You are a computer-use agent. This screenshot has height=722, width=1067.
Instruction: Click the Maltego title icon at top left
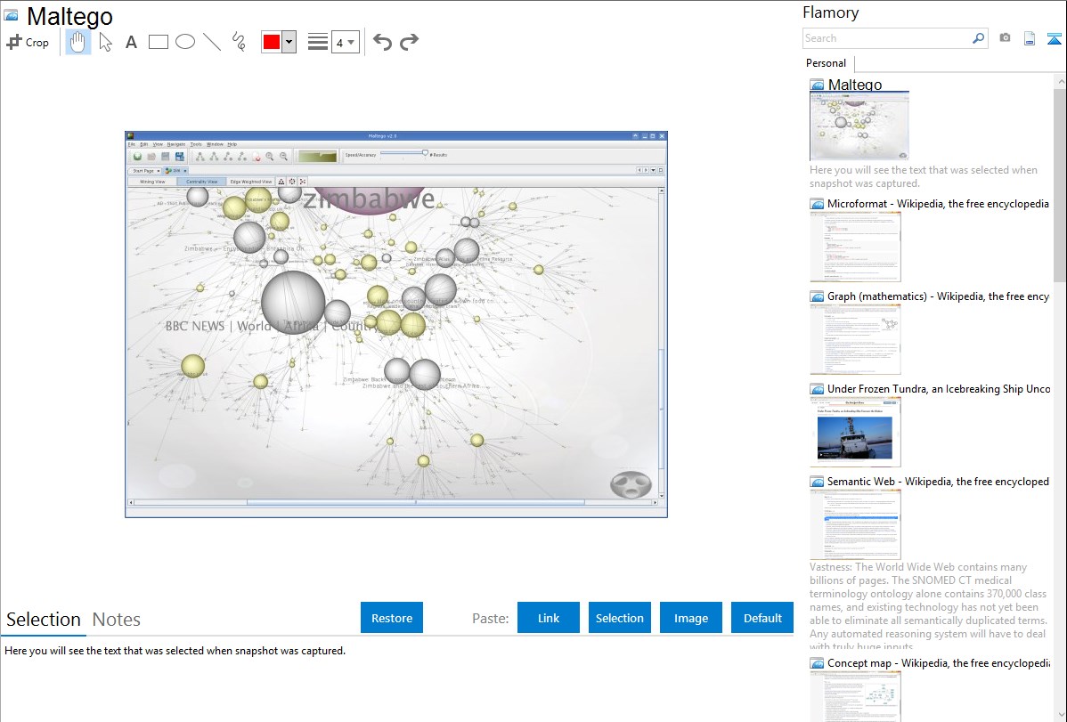[11, 15]
